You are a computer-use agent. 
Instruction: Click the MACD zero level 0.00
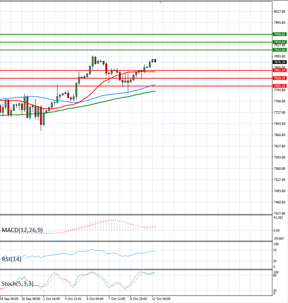click(x=276, y=230)
